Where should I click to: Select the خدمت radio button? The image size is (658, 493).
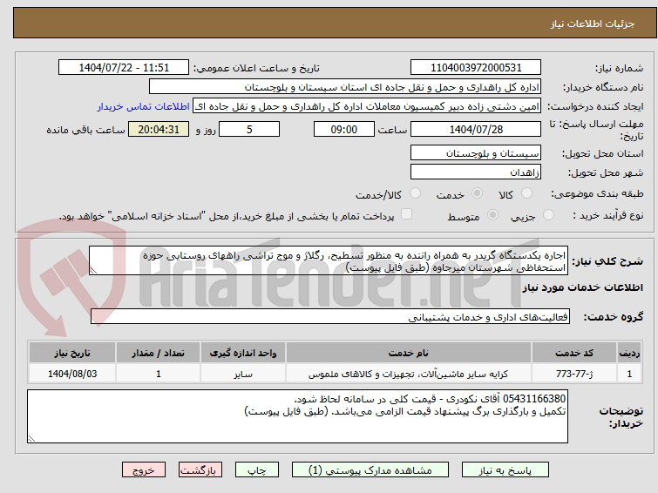[477, 193]
